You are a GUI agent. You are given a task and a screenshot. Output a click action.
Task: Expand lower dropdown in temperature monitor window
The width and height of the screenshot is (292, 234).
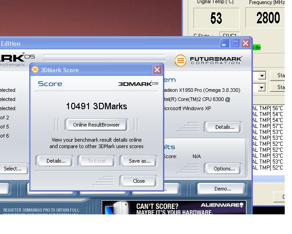261,87
